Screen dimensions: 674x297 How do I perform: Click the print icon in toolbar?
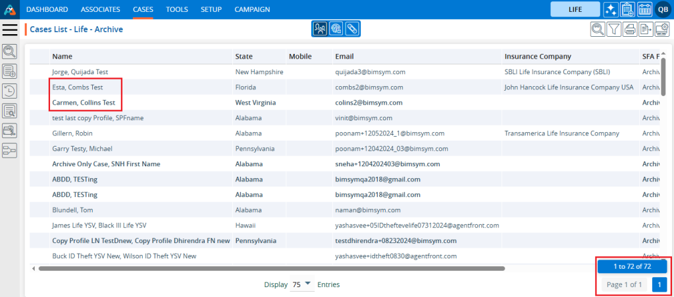click(630, 29)
